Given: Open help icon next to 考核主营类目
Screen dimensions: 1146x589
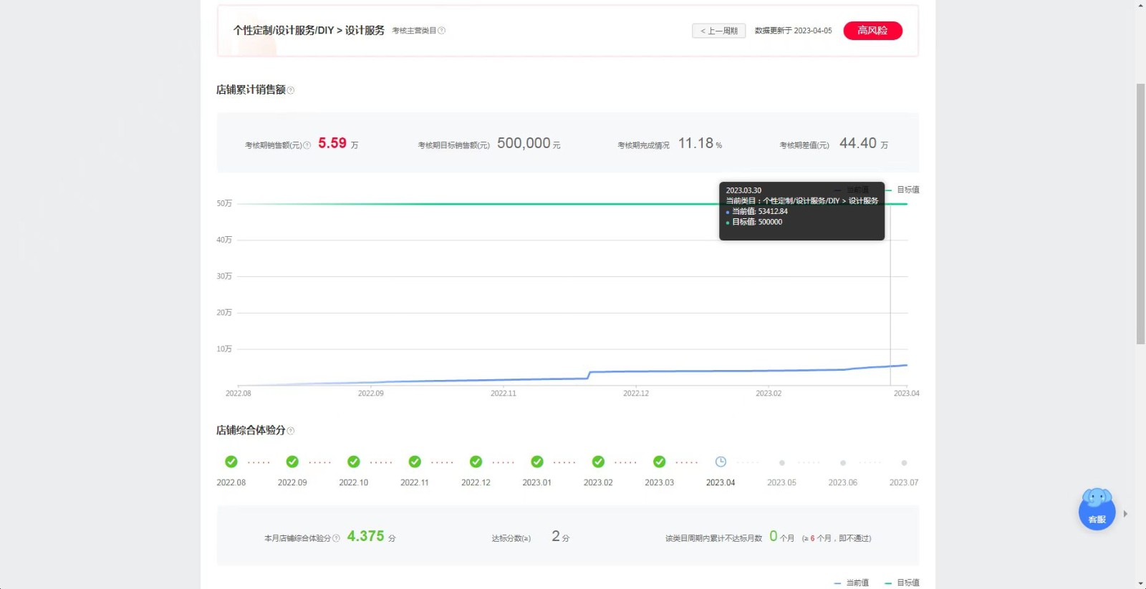Looking at the screenshot, I should (441, 31).
